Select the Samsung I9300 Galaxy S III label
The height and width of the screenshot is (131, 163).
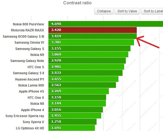(24, 36)
